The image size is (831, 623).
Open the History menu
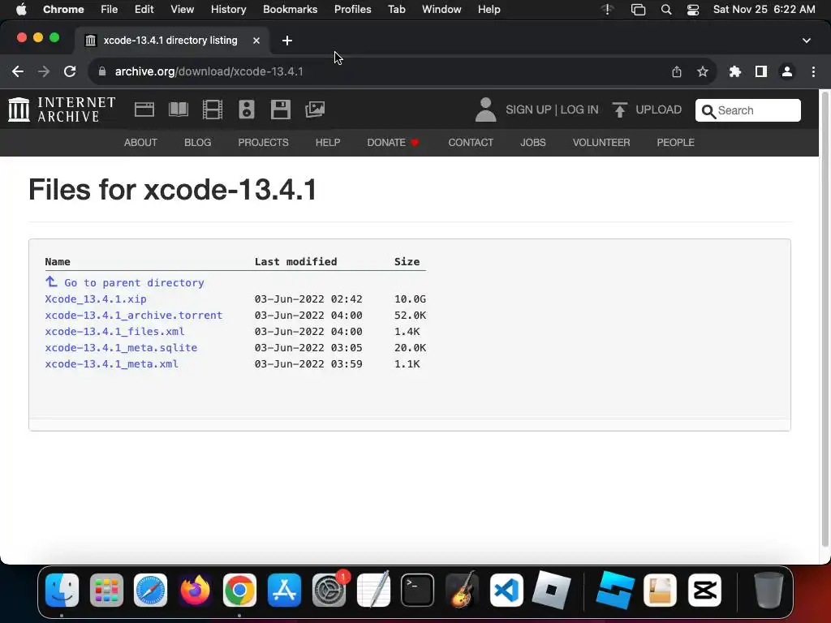click(x=228, y=10)
